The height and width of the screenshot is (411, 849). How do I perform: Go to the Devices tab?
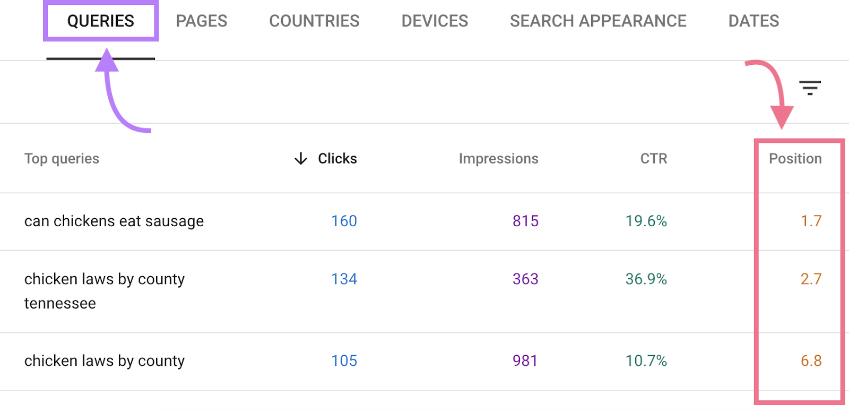click(x=435, y=21)
